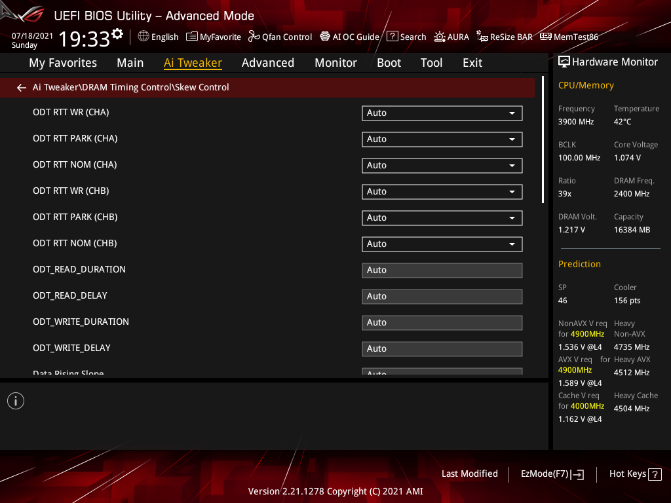Switch to the Advanced tab
Image resolution: width=671 pixels, height=503 pixels.
click(268, 62)
